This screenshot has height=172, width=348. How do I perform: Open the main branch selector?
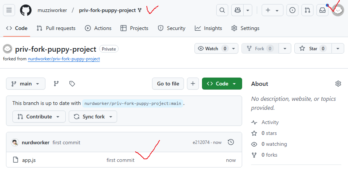(26, 84)
